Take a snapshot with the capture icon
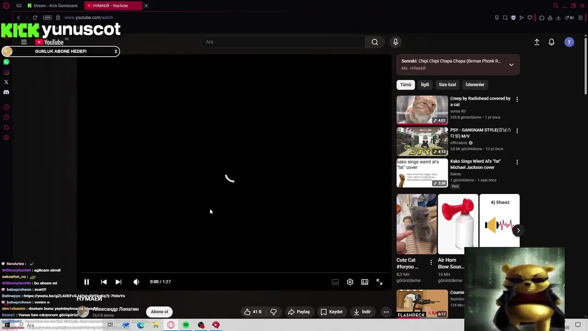This screenshot has height=331, width=588. point(505,17)
